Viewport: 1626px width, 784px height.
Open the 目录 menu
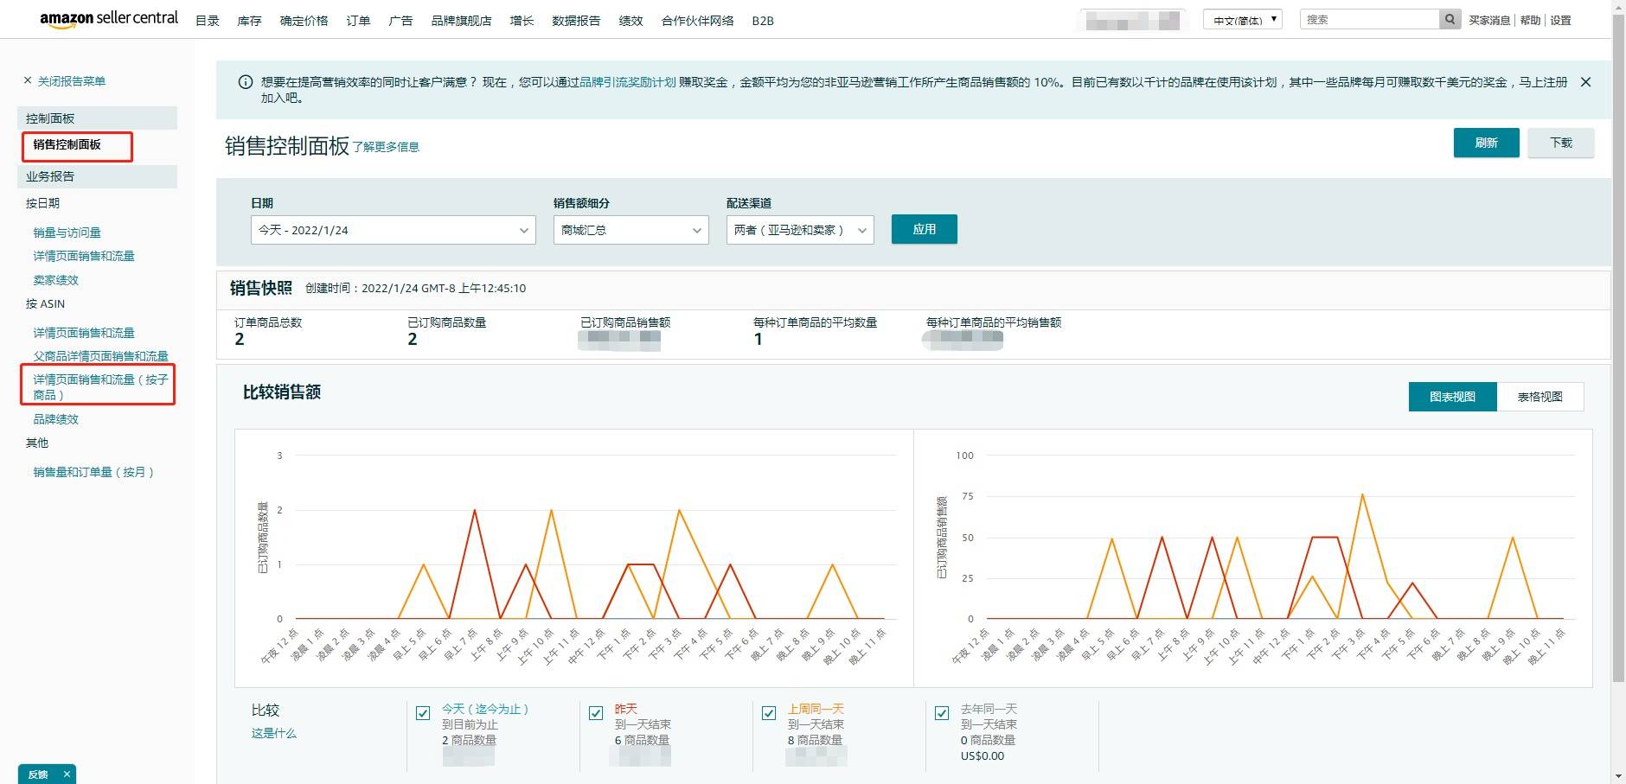pyautogui.click(x=208, y=21)
